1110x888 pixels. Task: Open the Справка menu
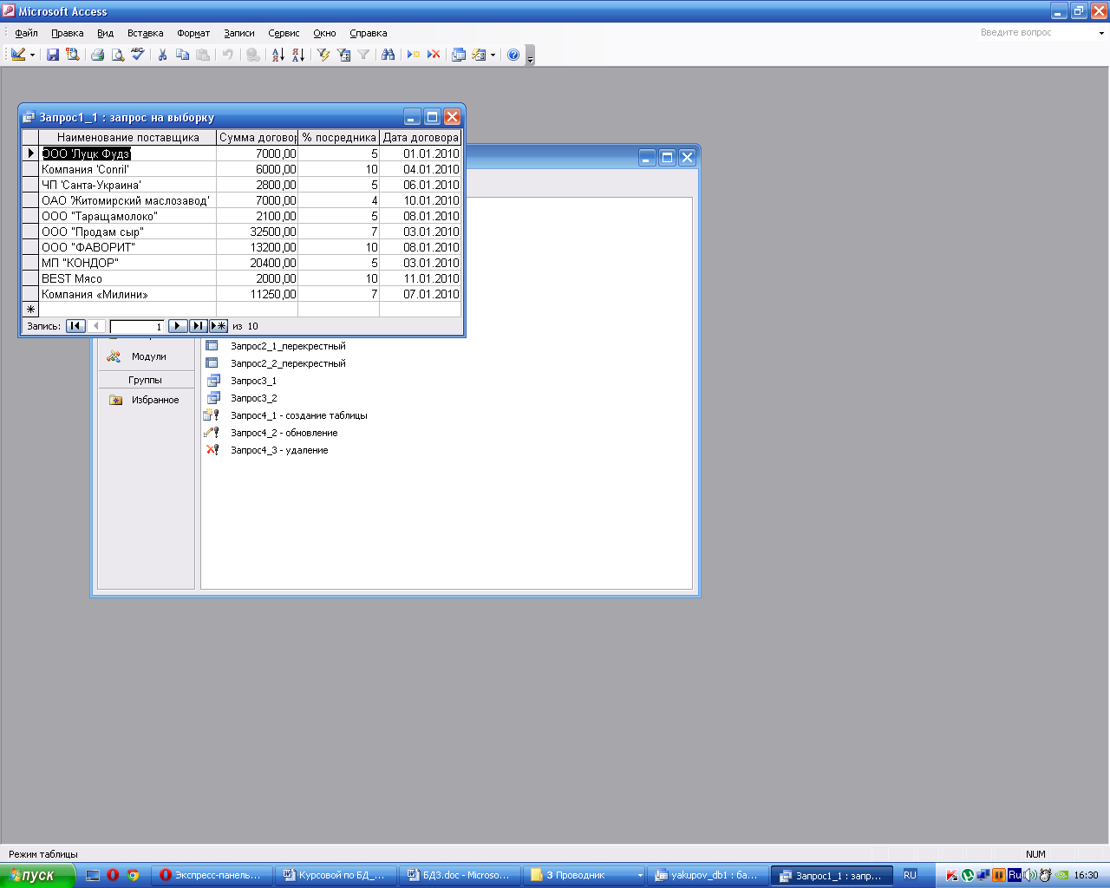(368, 33)
